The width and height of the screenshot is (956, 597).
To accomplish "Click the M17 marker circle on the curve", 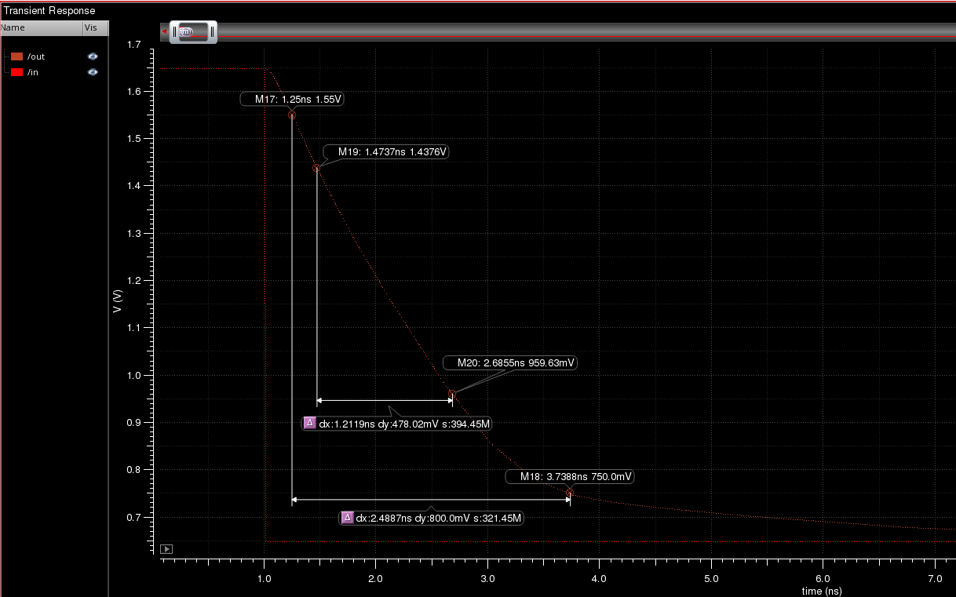I will tap(292, 115).
